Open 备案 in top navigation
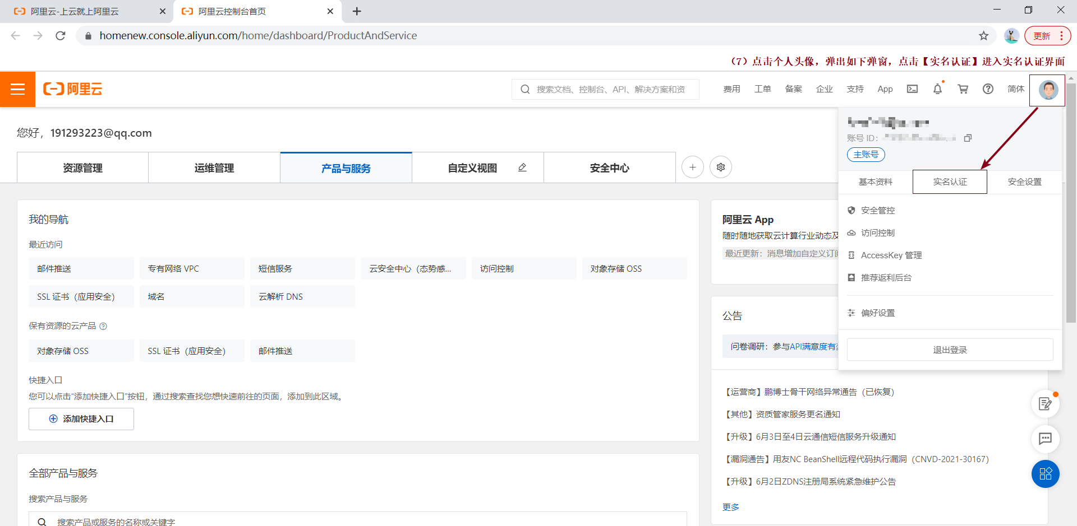The image size is (1077, 526). pyautogui.click(x=794, y=89)
